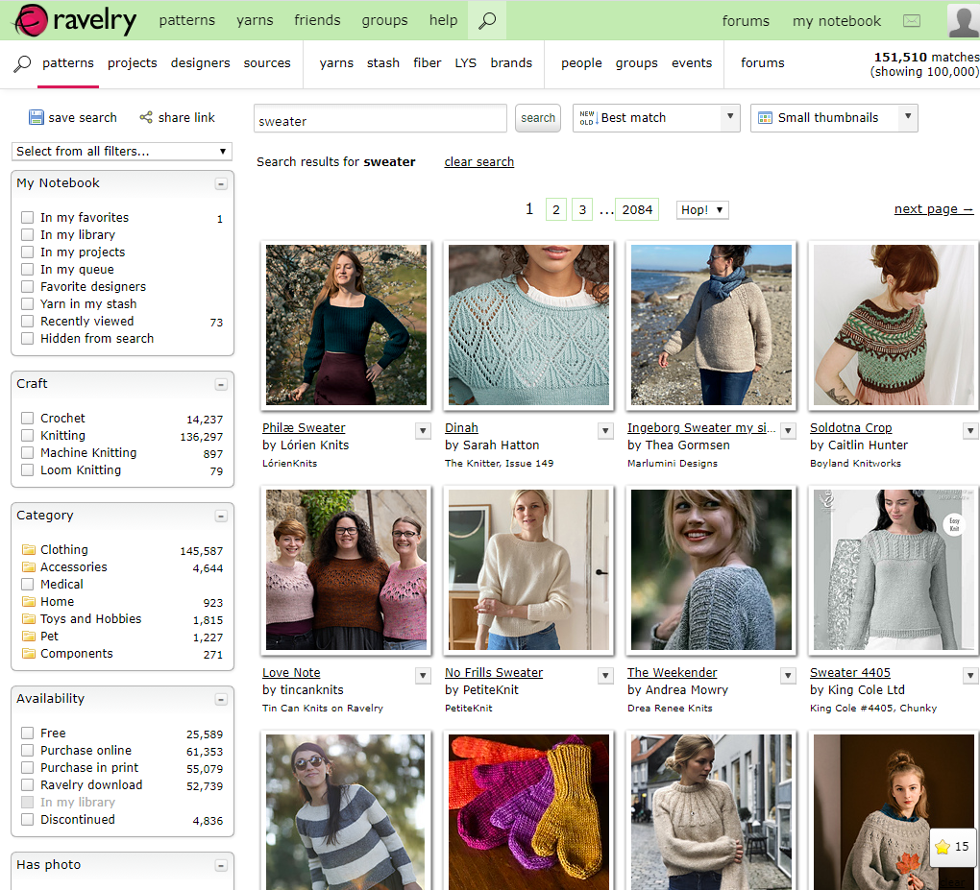
Task: Open the friends menu in top bar
Action: pyautogui.click(x=317, y=20)
